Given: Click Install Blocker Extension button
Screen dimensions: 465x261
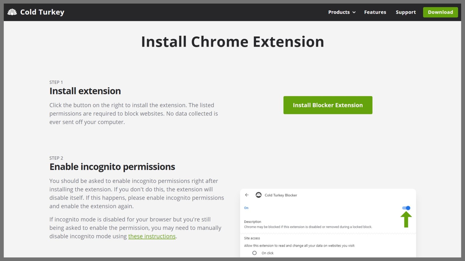Looking at the screenshot, I should [328, 105].
